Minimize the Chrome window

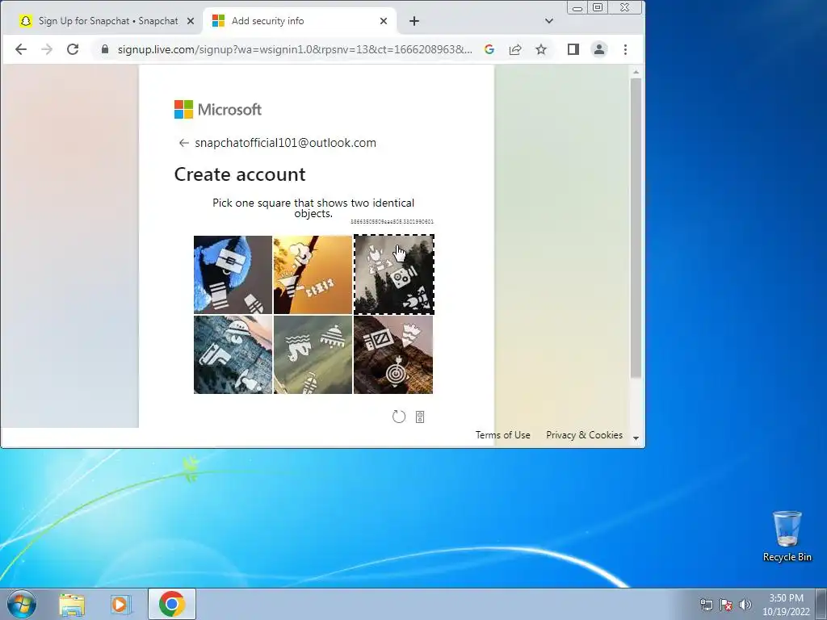(x=577, y=7)
